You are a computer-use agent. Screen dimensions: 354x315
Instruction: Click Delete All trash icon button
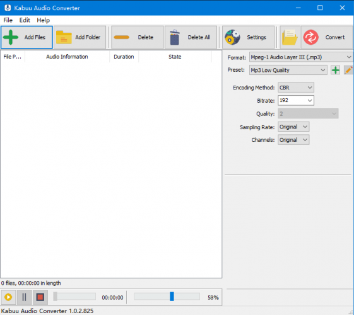tap(191, 37)
